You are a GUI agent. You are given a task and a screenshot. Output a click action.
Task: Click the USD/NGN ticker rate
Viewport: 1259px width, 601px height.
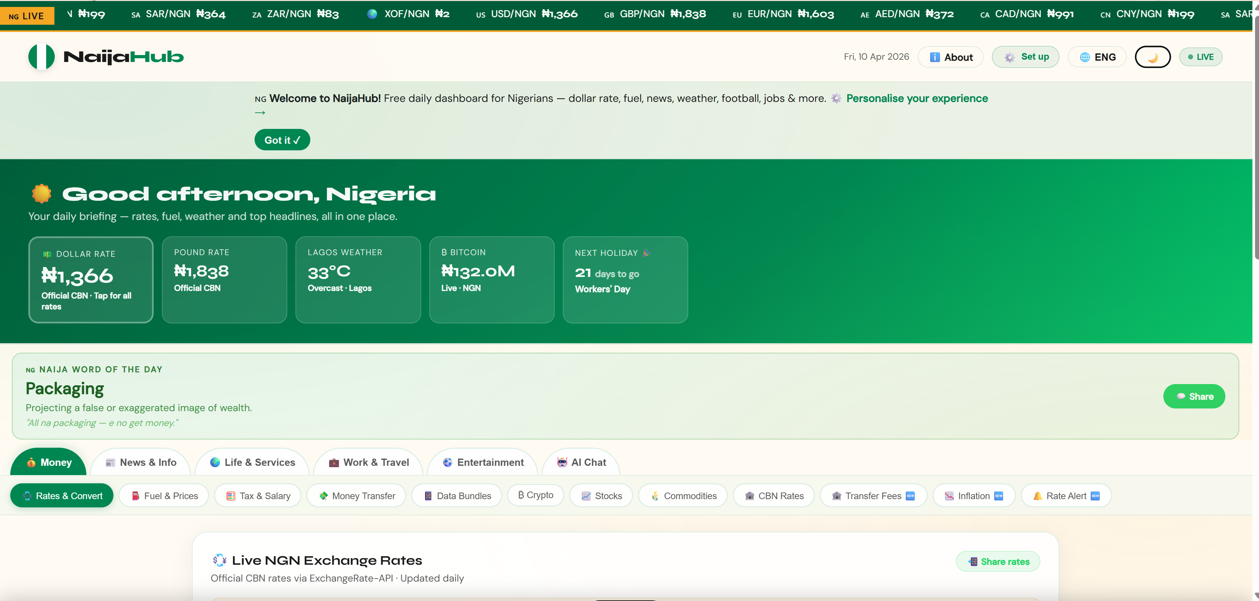(527, 14)
